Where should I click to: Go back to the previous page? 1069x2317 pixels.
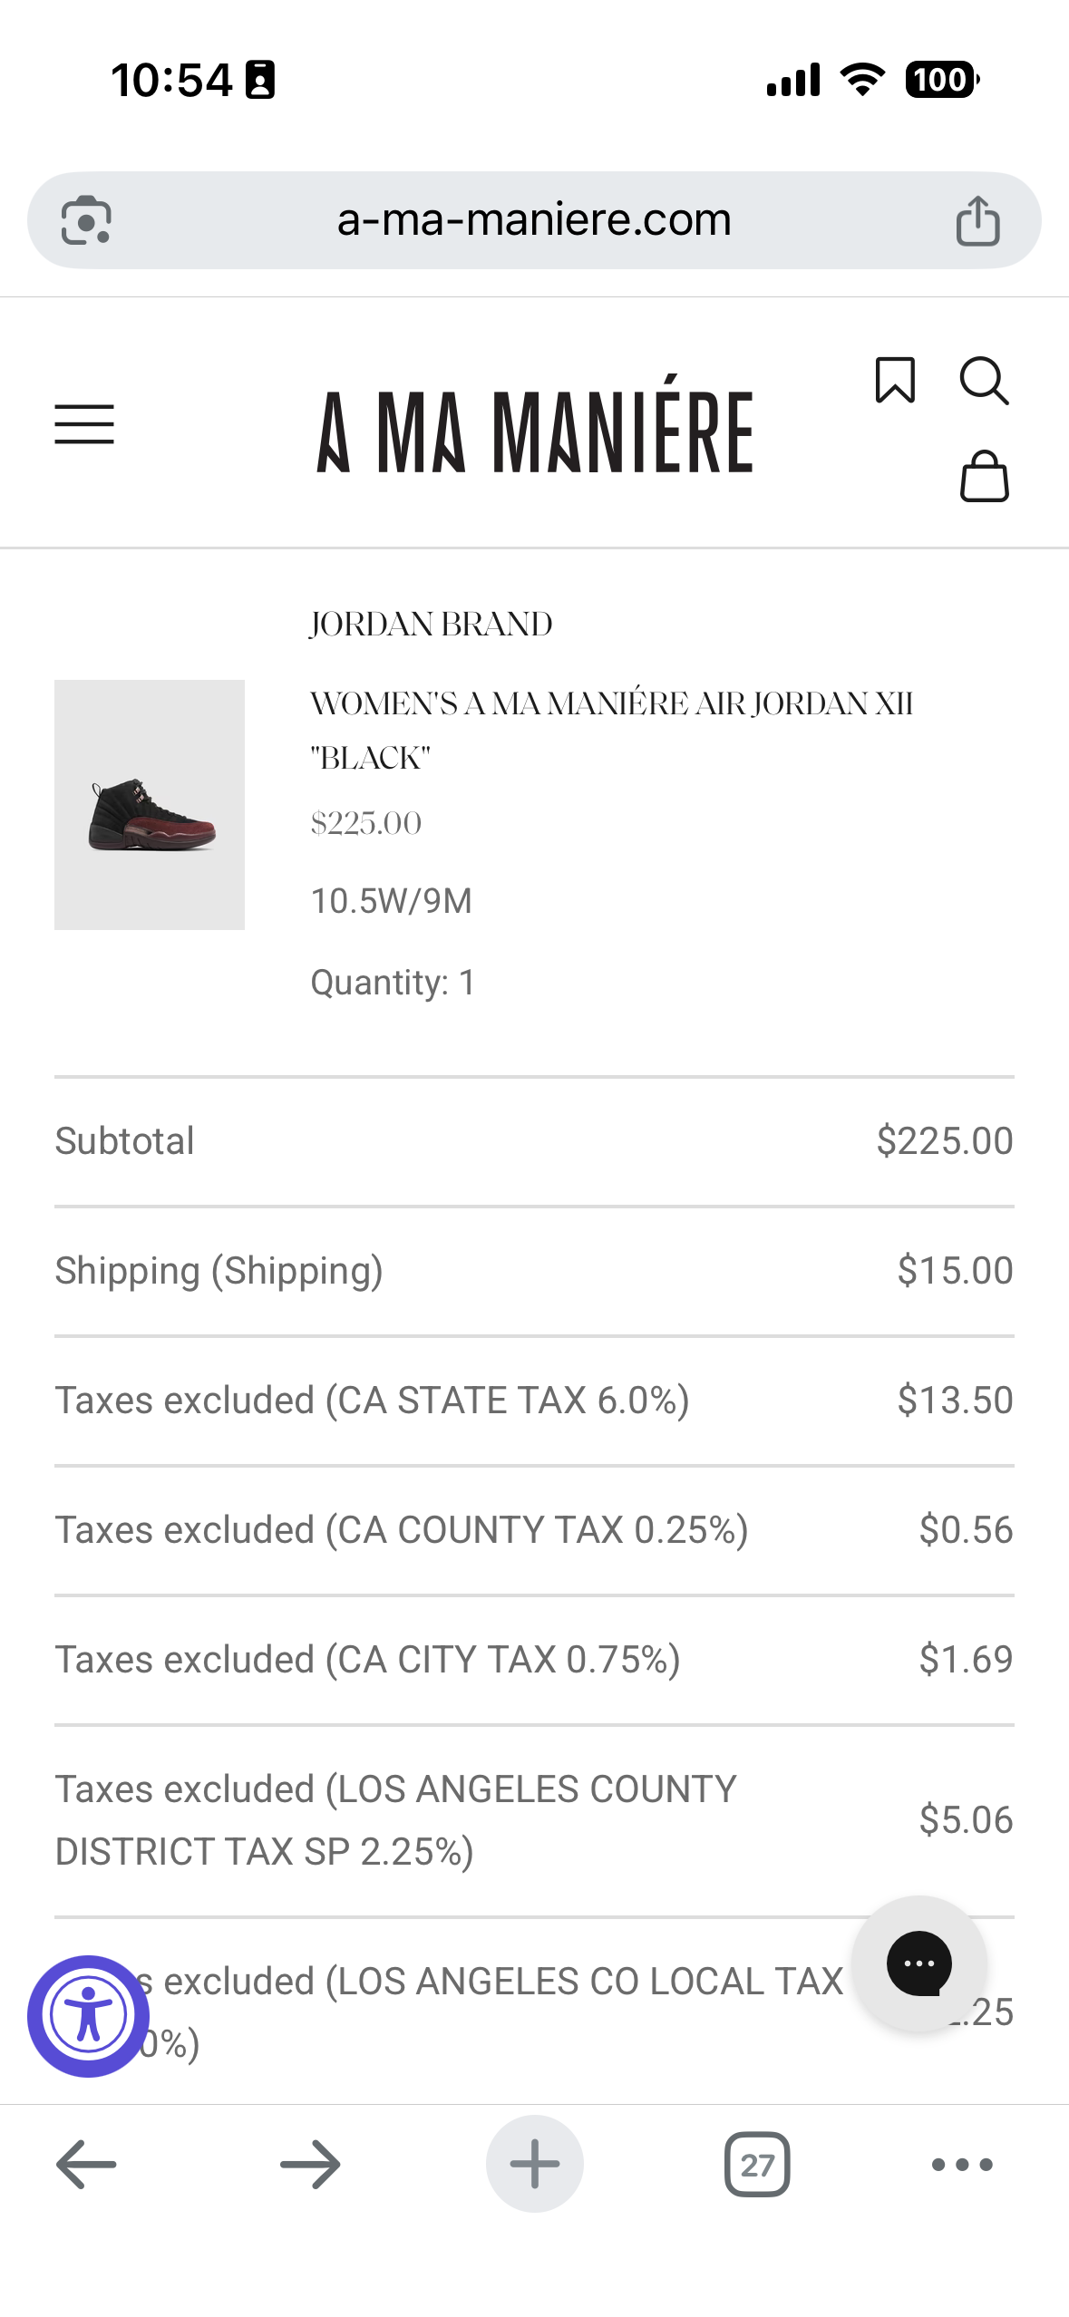point(86,2164)
